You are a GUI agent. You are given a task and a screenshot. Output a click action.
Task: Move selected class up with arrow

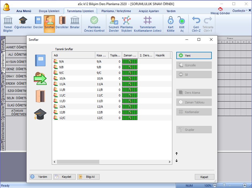tap(177, 154)
